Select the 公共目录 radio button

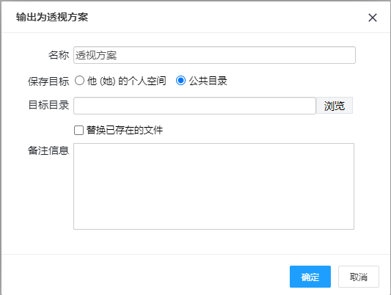[x=180, y=81]
